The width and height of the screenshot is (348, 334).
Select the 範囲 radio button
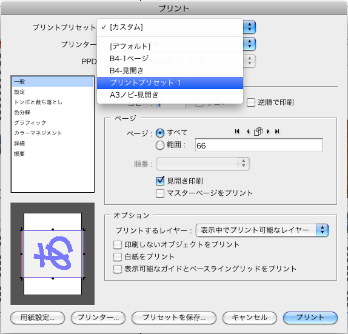pos(160,145)
